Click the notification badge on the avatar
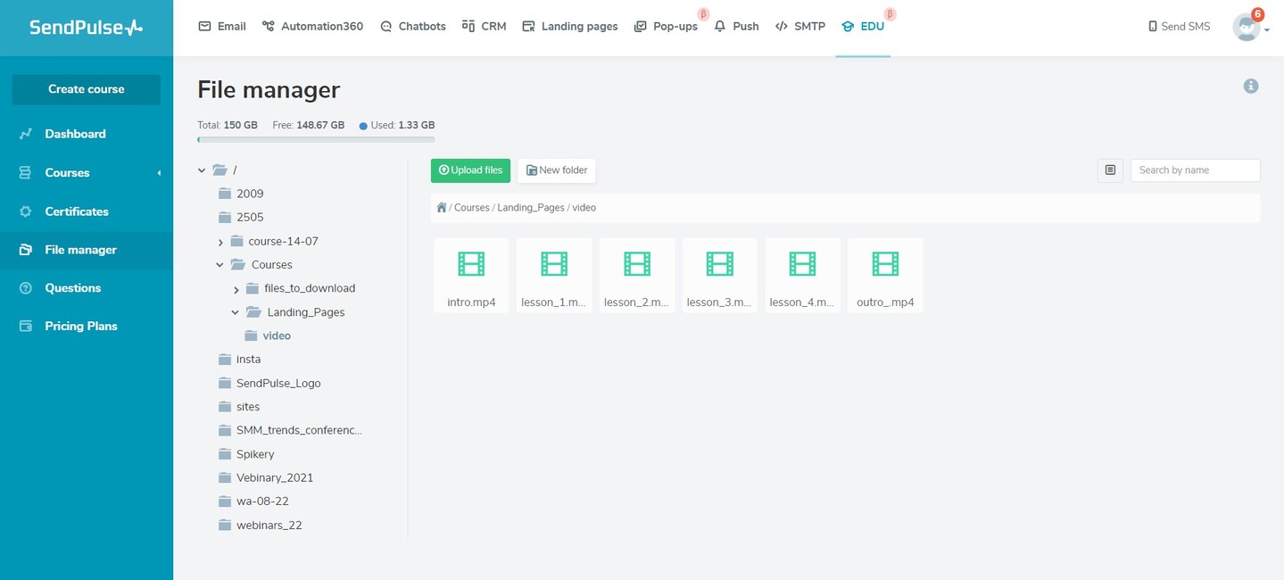 click(x=1258, y=14)
